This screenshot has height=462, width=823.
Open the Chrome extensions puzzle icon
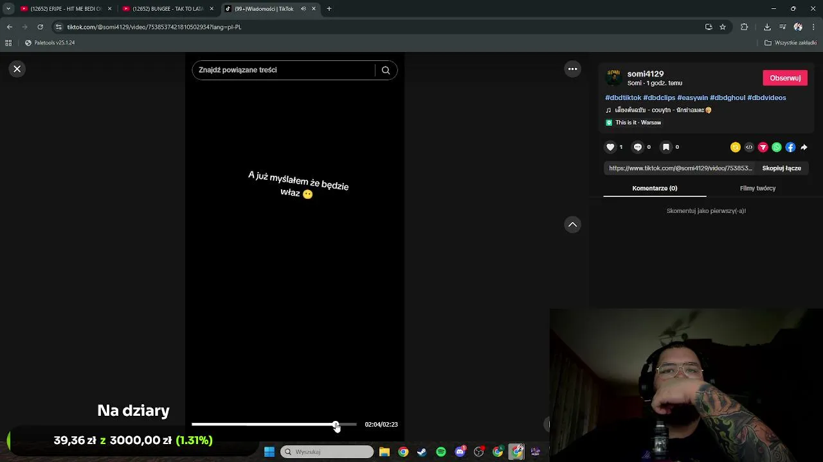point(745,27)
